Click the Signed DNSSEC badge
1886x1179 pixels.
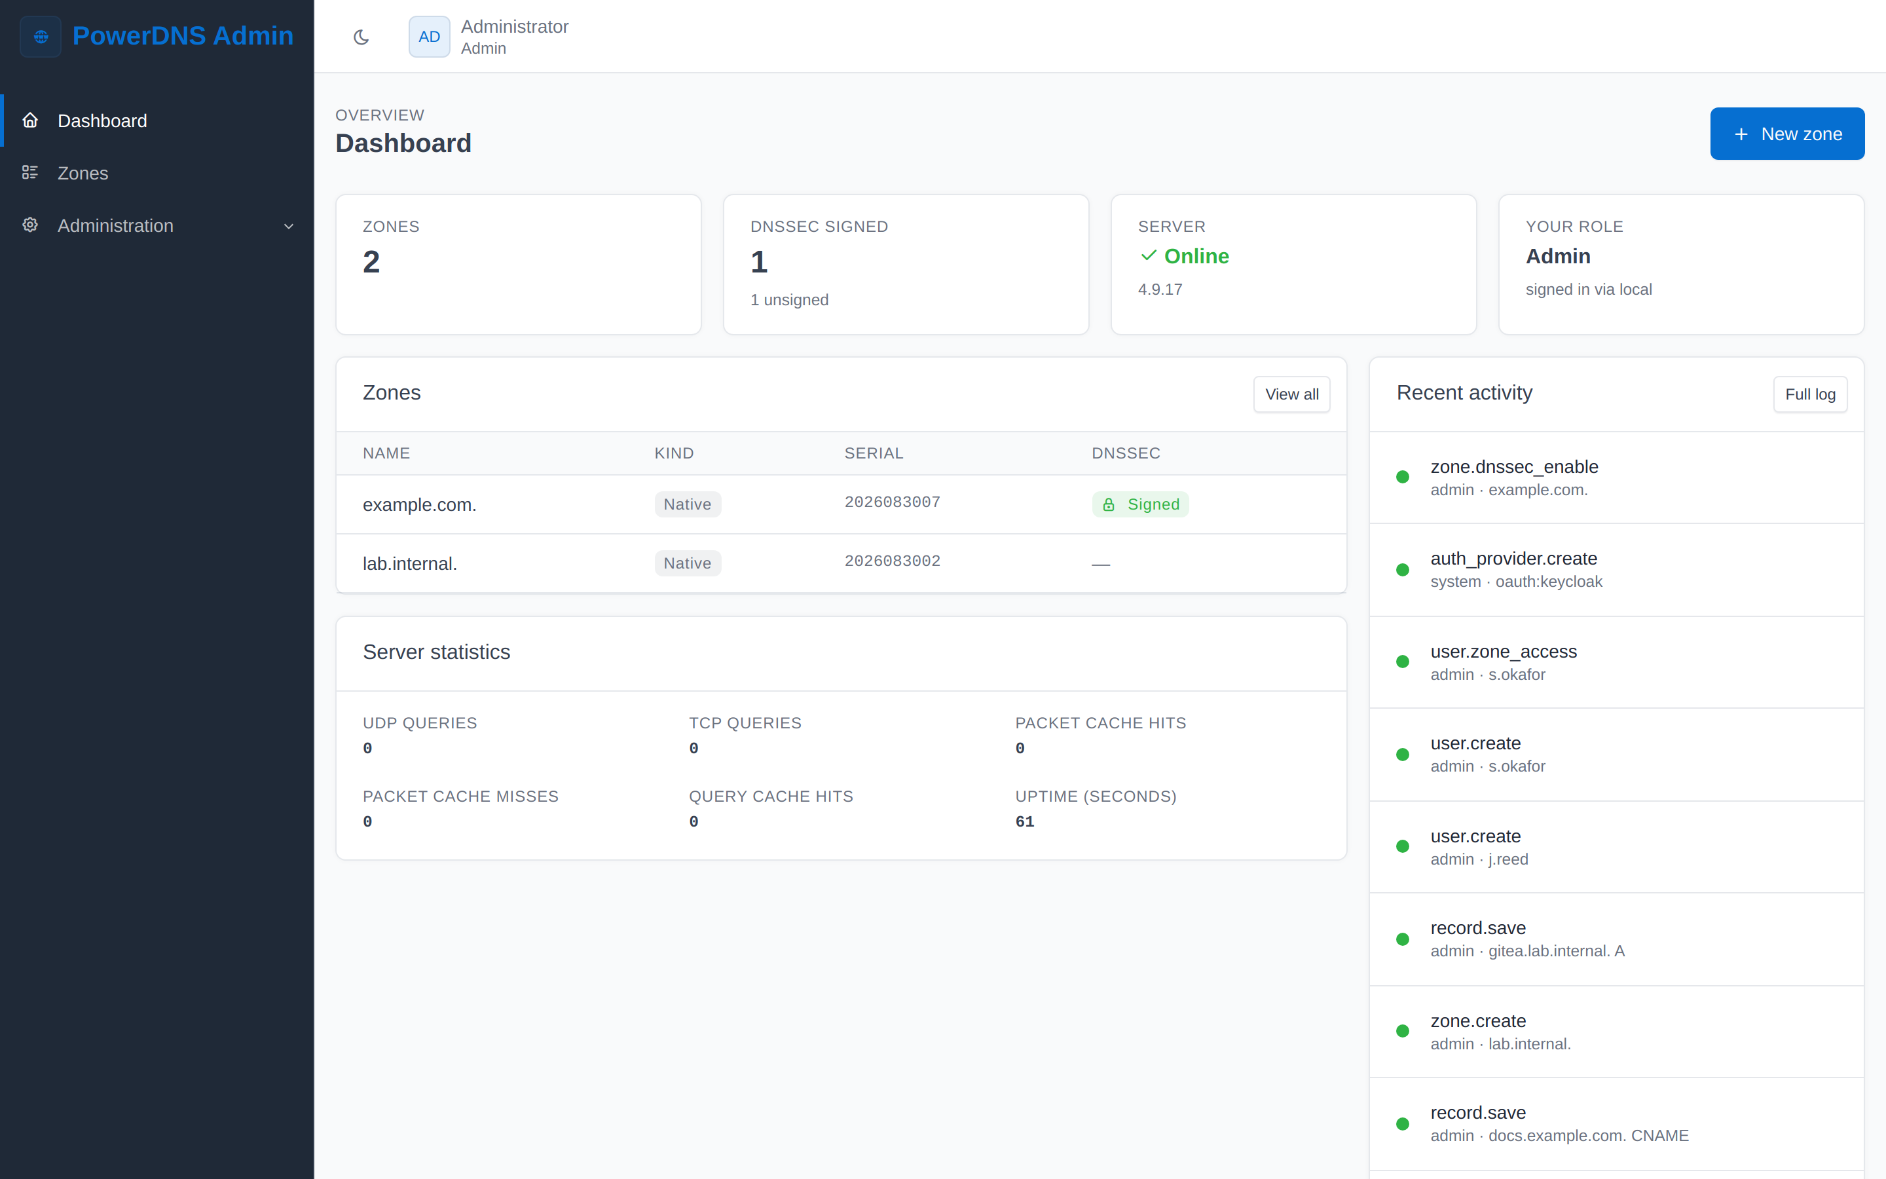point(1140,504)
